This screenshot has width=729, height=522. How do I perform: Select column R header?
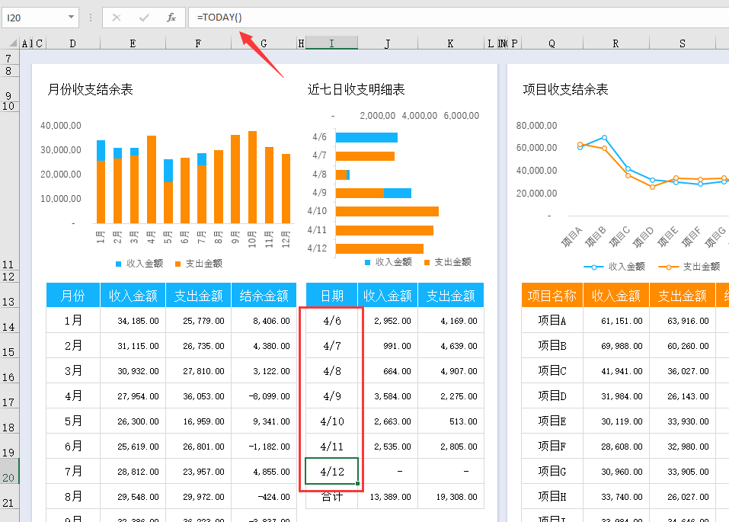(x=615, y=43)
